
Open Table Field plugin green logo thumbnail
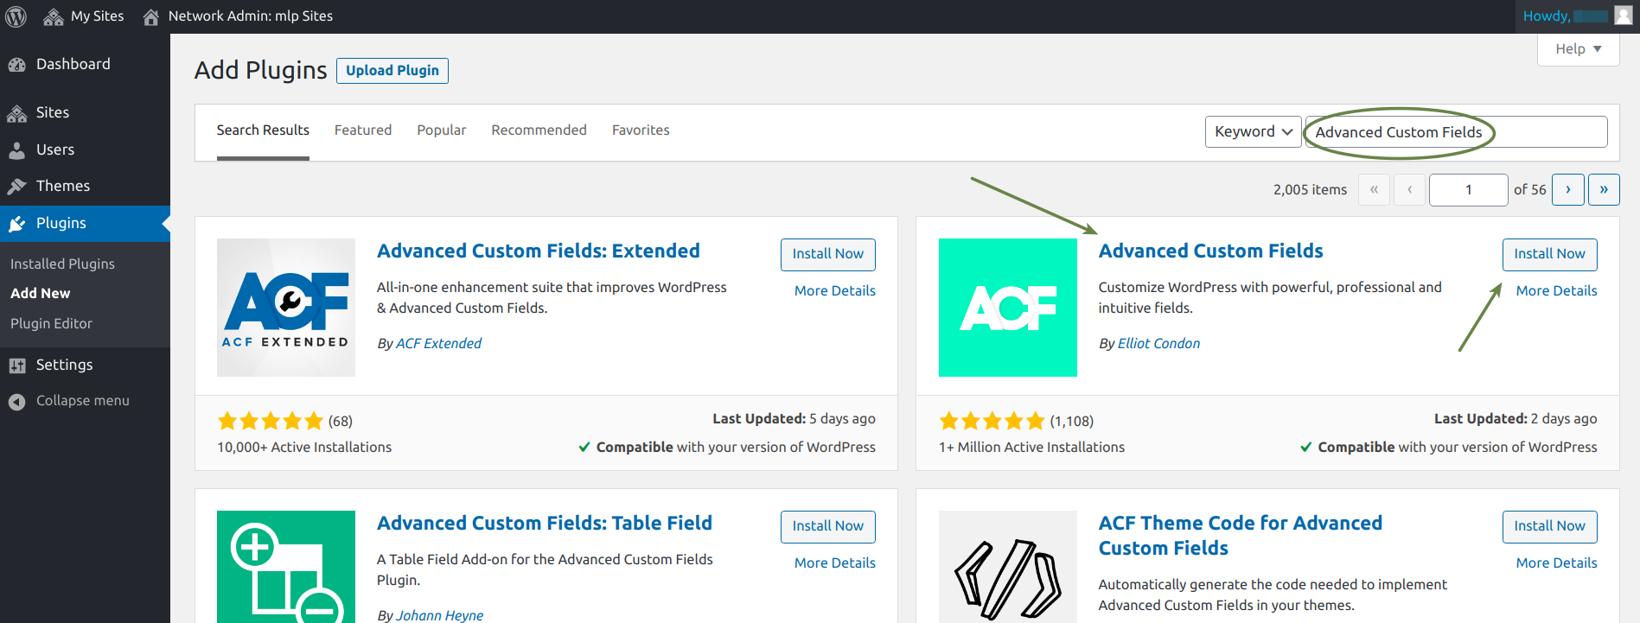(x=286, y=567)
